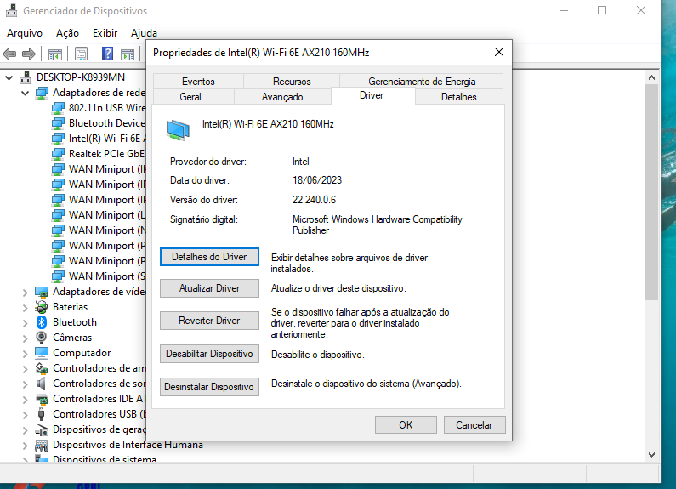Image resolution: width=676 pixels, height=489 pixels.
Task: Click the scrollbar down arrow in Device Manager
Action: point(652,455)
